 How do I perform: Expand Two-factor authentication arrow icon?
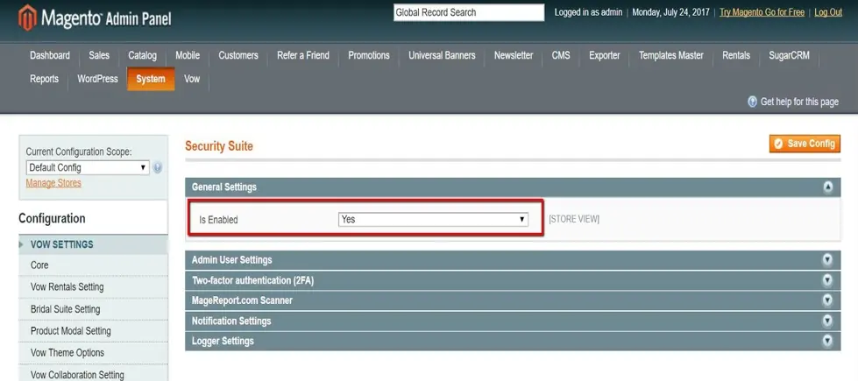(x=827, y=280)
